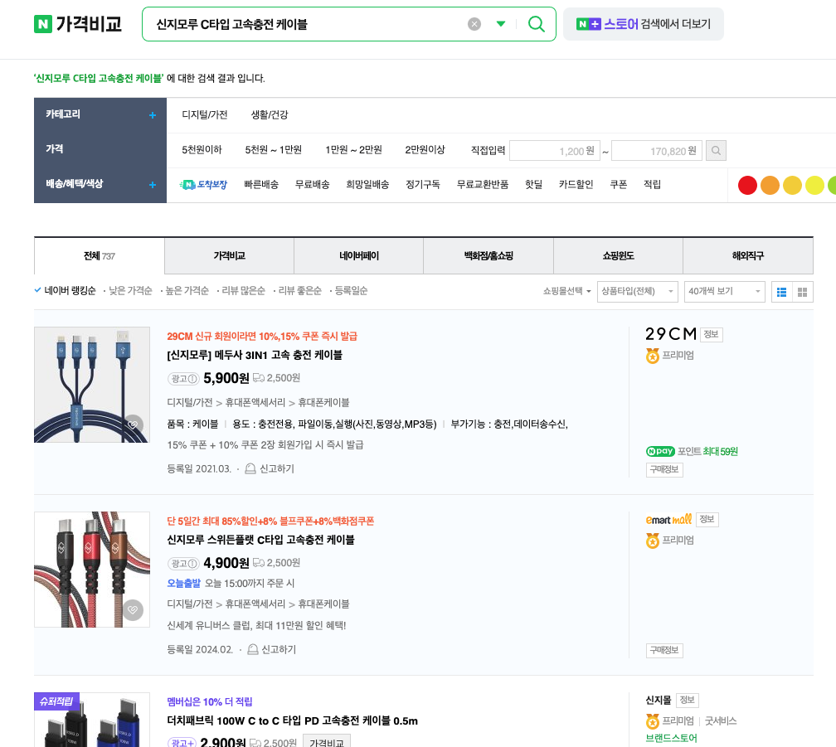Screen dimensions: 836x747
Task: Switch to the 해외직구 tab
Action: (x=747, y=255)
